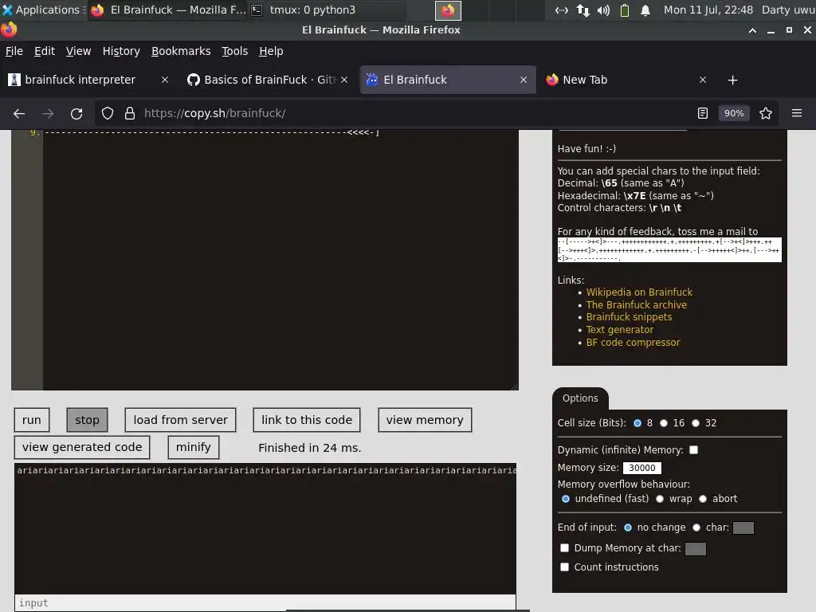Close the El Brainfuck tab

524,80
